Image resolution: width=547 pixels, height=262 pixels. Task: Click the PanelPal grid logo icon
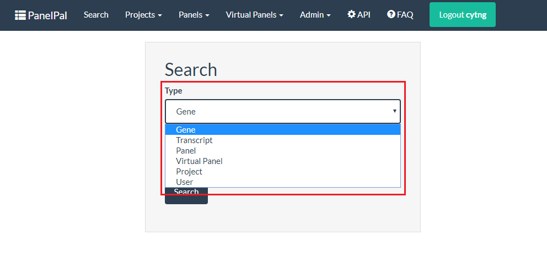[x=20, y=15]
